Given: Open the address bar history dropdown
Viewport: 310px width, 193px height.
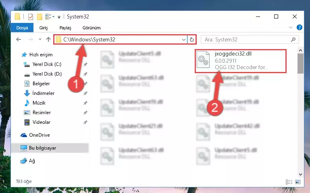Looking at the screenshot, I should click(x=184, y=40).
